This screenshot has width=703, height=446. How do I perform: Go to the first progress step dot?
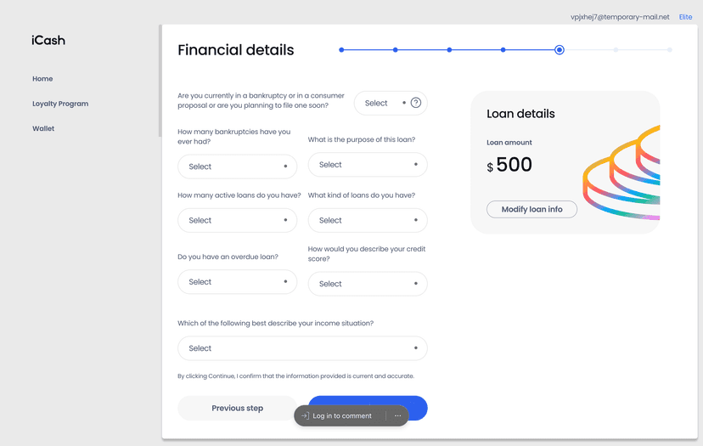pos(341,50)
